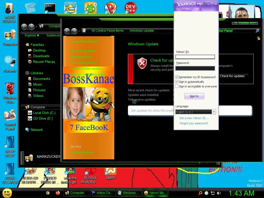Open the sticky notes desktop icon
Screen dimensions: 264x198
[x=30, y=8]
